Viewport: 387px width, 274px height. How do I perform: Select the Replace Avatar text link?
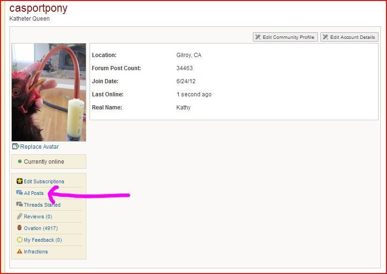click(x=39, y=147)
